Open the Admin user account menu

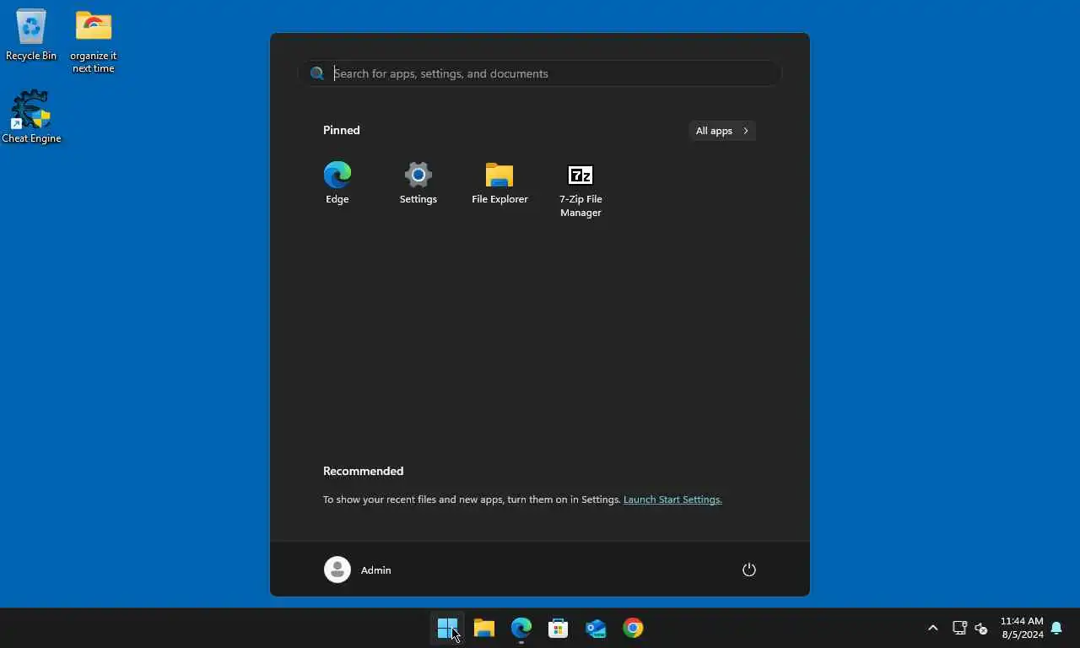pos(358,570)
